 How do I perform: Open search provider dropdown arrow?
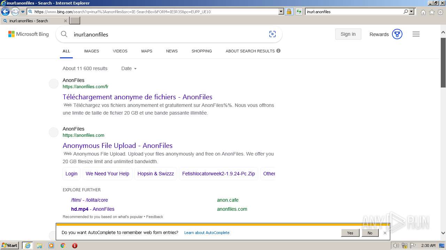[x=412, y=11]
